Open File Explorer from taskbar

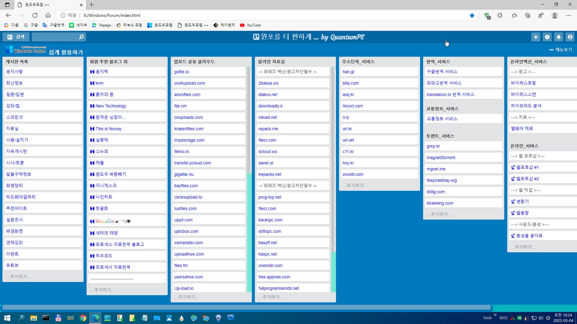34,318
